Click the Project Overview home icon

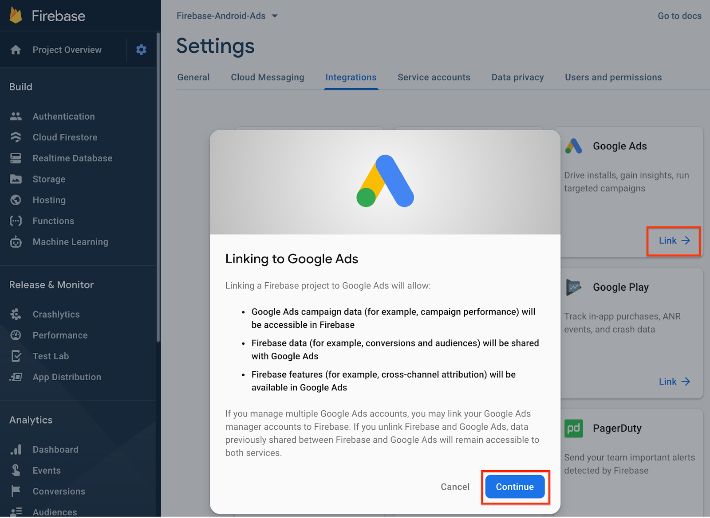[16, 50]
